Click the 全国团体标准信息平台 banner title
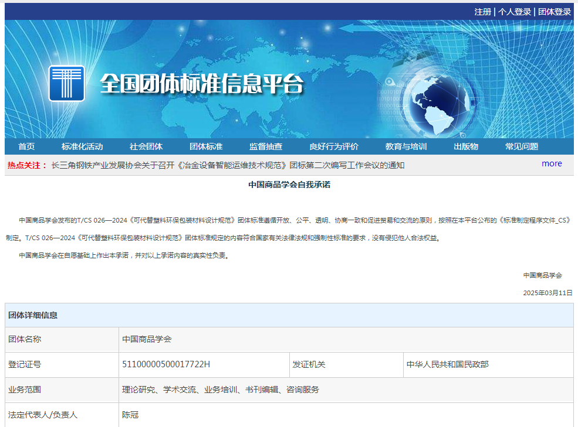Screen dimensions: 578x427 [202, 84]
